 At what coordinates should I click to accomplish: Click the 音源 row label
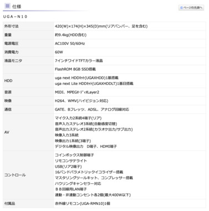8,92
